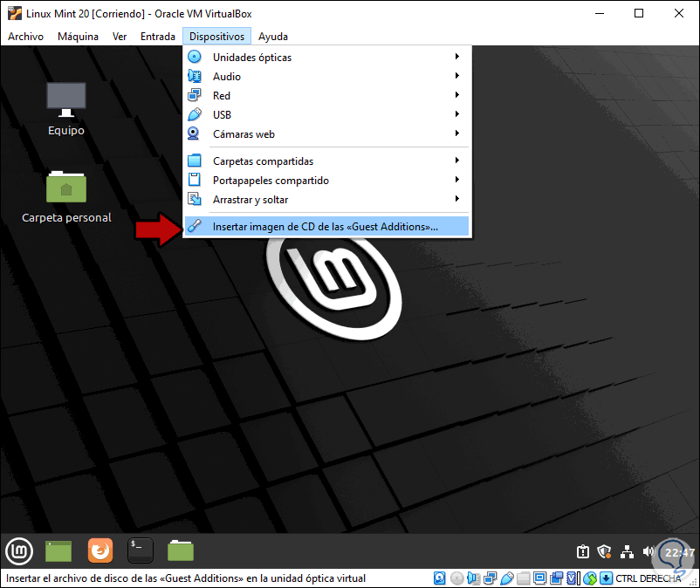
Task: Select the Carpetas compartidas menu entry
Action: click(x=326, y=161)
